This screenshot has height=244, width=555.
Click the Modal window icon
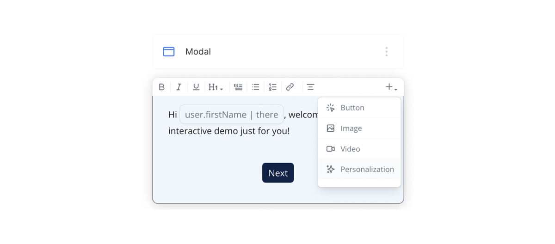(169, 52)
